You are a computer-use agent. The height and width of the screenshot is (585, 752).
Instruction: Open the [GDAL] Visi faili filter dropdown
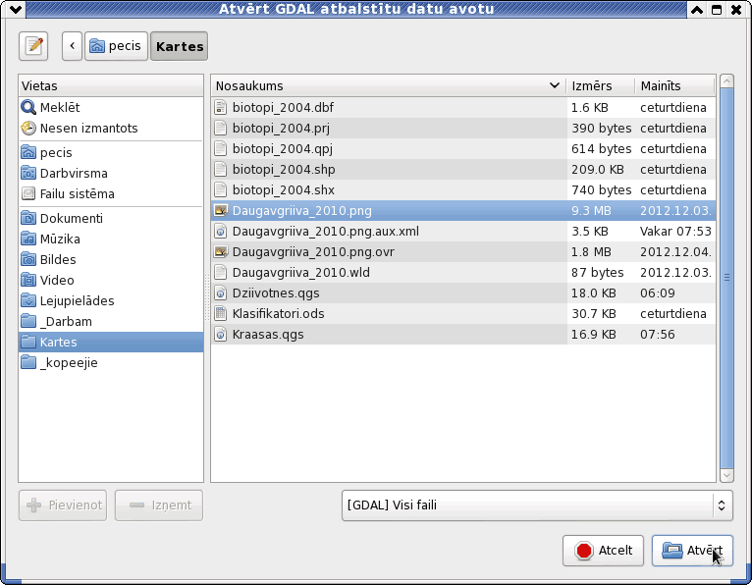[537, 505]
